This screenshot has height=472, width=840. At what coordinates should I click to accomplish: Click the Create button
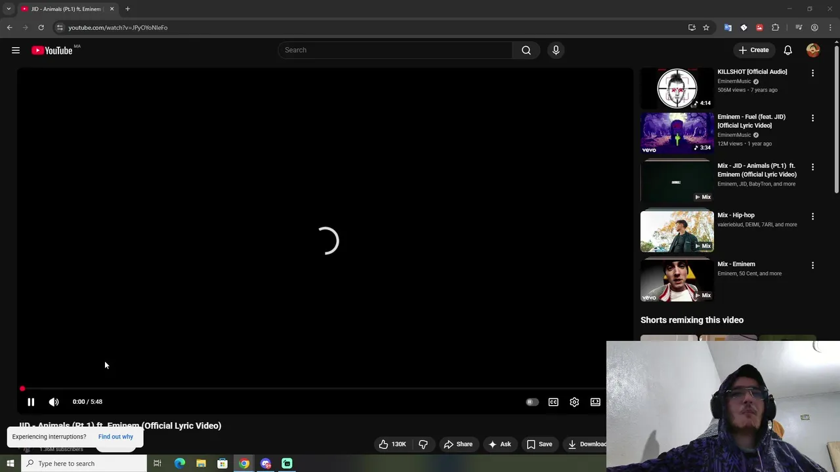(753, 50)
